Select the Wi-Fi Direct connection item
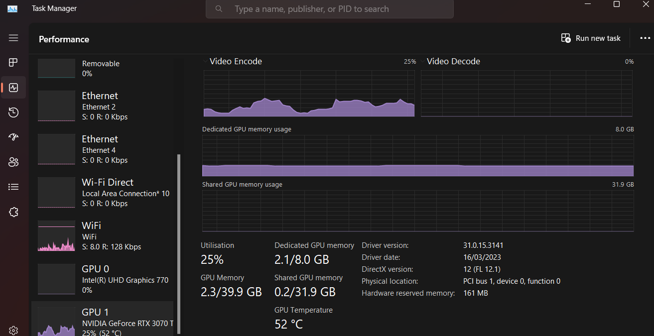 (x=103, y=193)
